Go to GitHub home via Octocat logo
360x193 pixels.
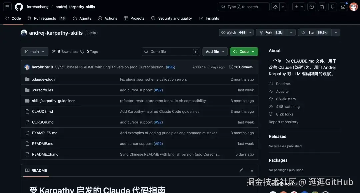pyautogui.click(x=19, y=7)
